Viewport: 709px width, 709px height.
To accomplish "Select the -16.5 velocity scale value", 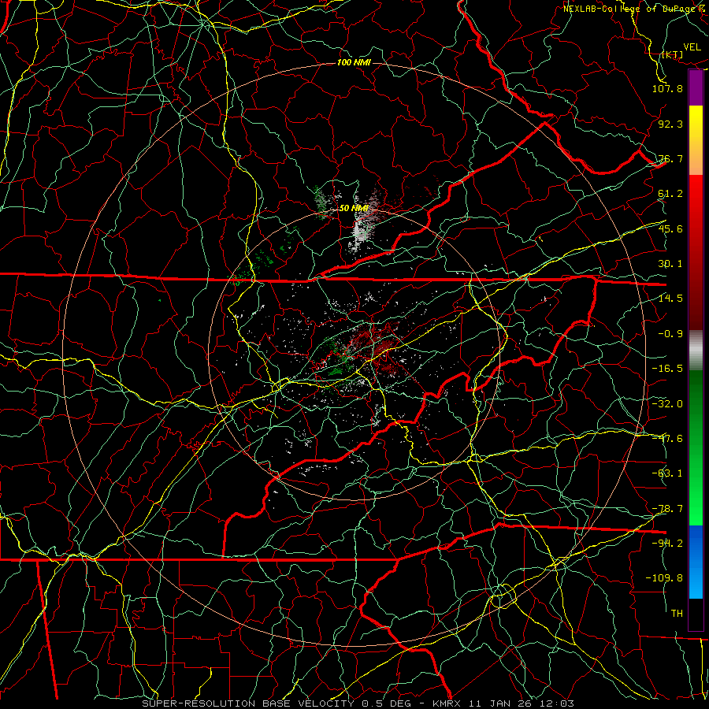I will tap(667, 369).
